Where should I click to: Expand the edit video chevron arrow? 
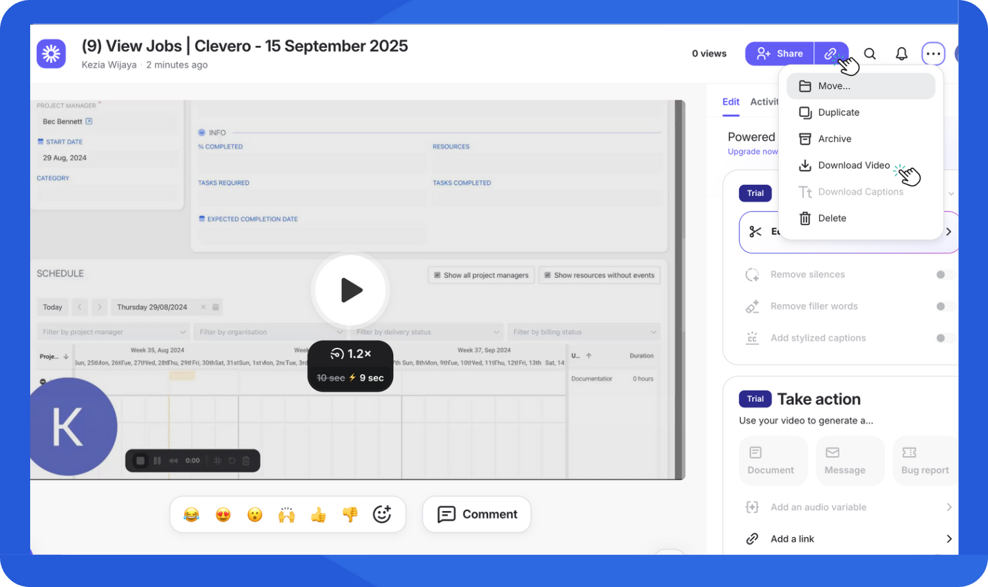click(x=949, y=232)
